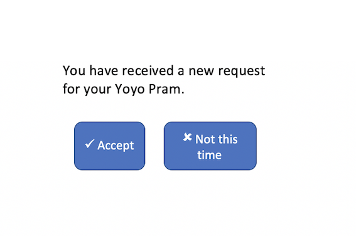Click the phrase for your in the message
This screenshot has height=236, width=356.
pyautogui.click(x=87, y=89)
